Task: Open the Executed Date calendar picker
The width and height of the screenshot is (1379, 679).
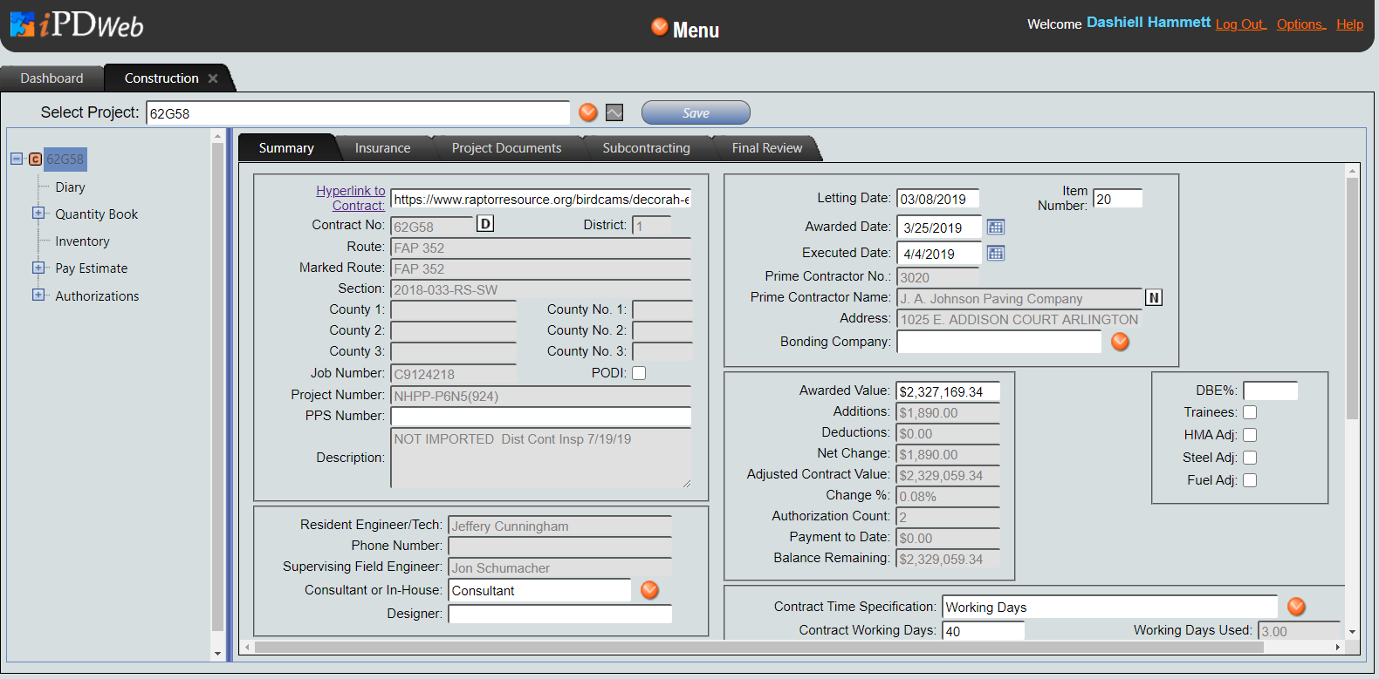Action: (996, 254)
